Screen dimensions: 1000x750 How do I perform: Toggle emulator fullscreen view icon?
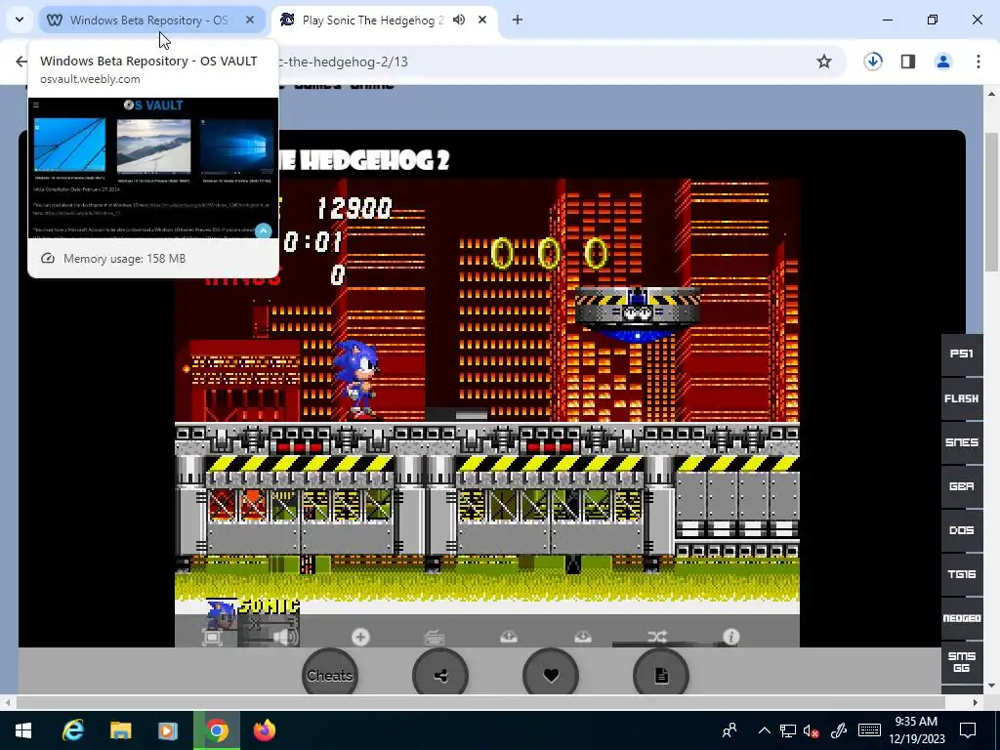[x=212, y=637]
